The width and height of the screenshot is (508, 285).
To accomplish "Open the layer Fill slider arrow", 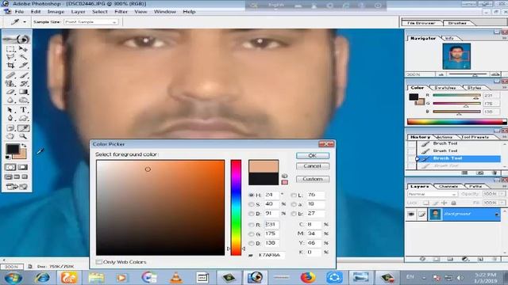I will tap(502, 203).
